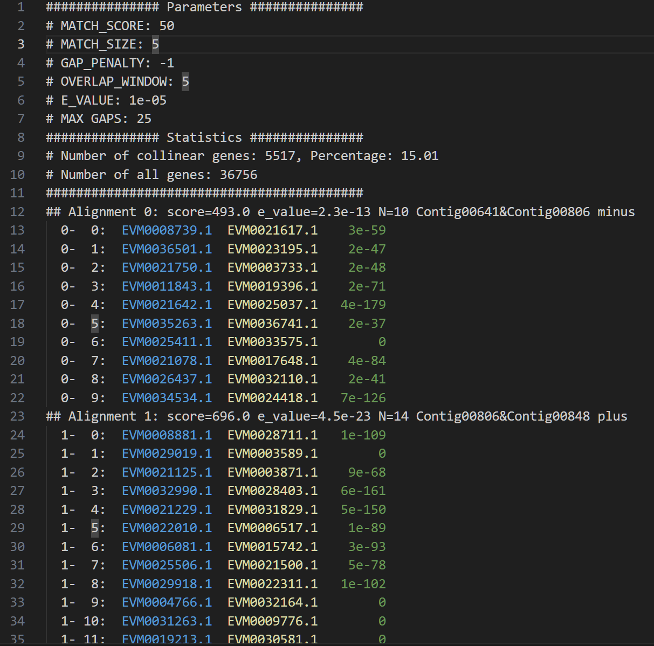Click gene EVM0008881.1
The height and width of the screenshot is (646, 654).
coord(167,435)
